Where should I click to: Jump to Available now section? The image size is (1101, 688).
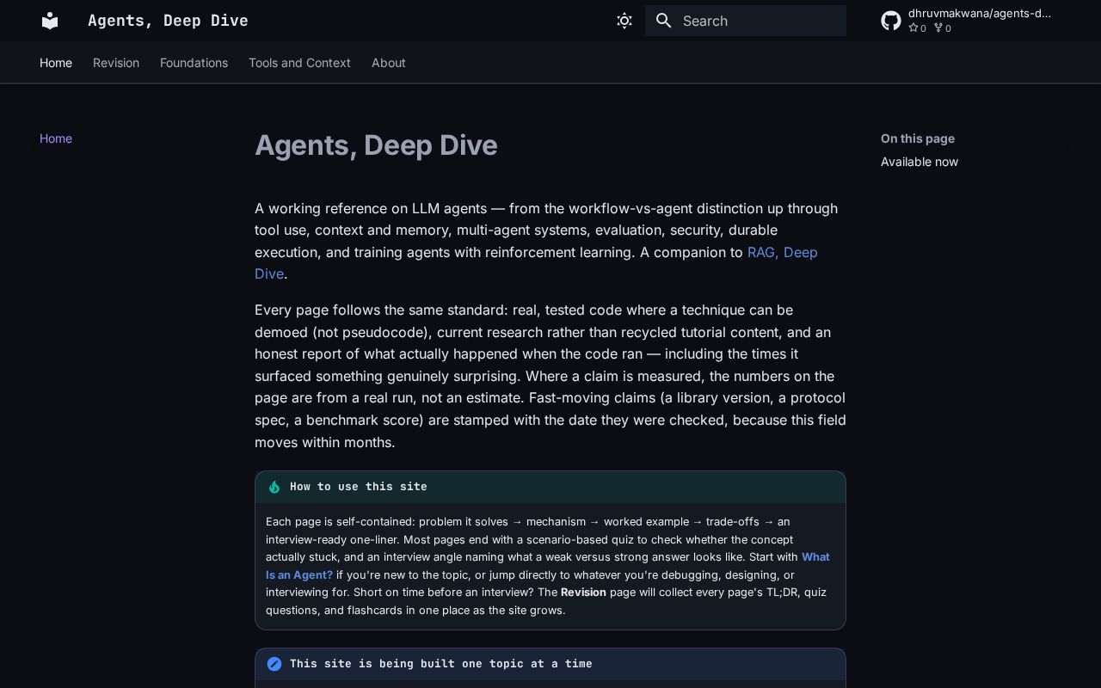(x=920, y=162)
